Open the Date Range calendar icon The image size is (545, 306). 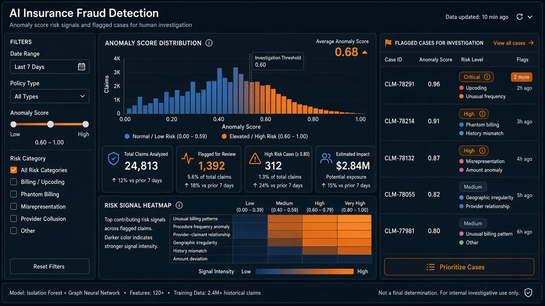82,67
